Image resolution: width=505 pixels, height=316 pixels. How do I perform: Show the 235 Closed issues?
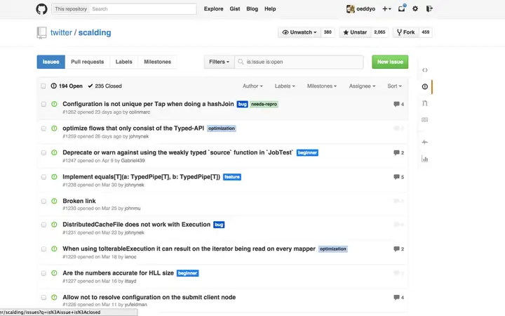click(x=105, y=86)
